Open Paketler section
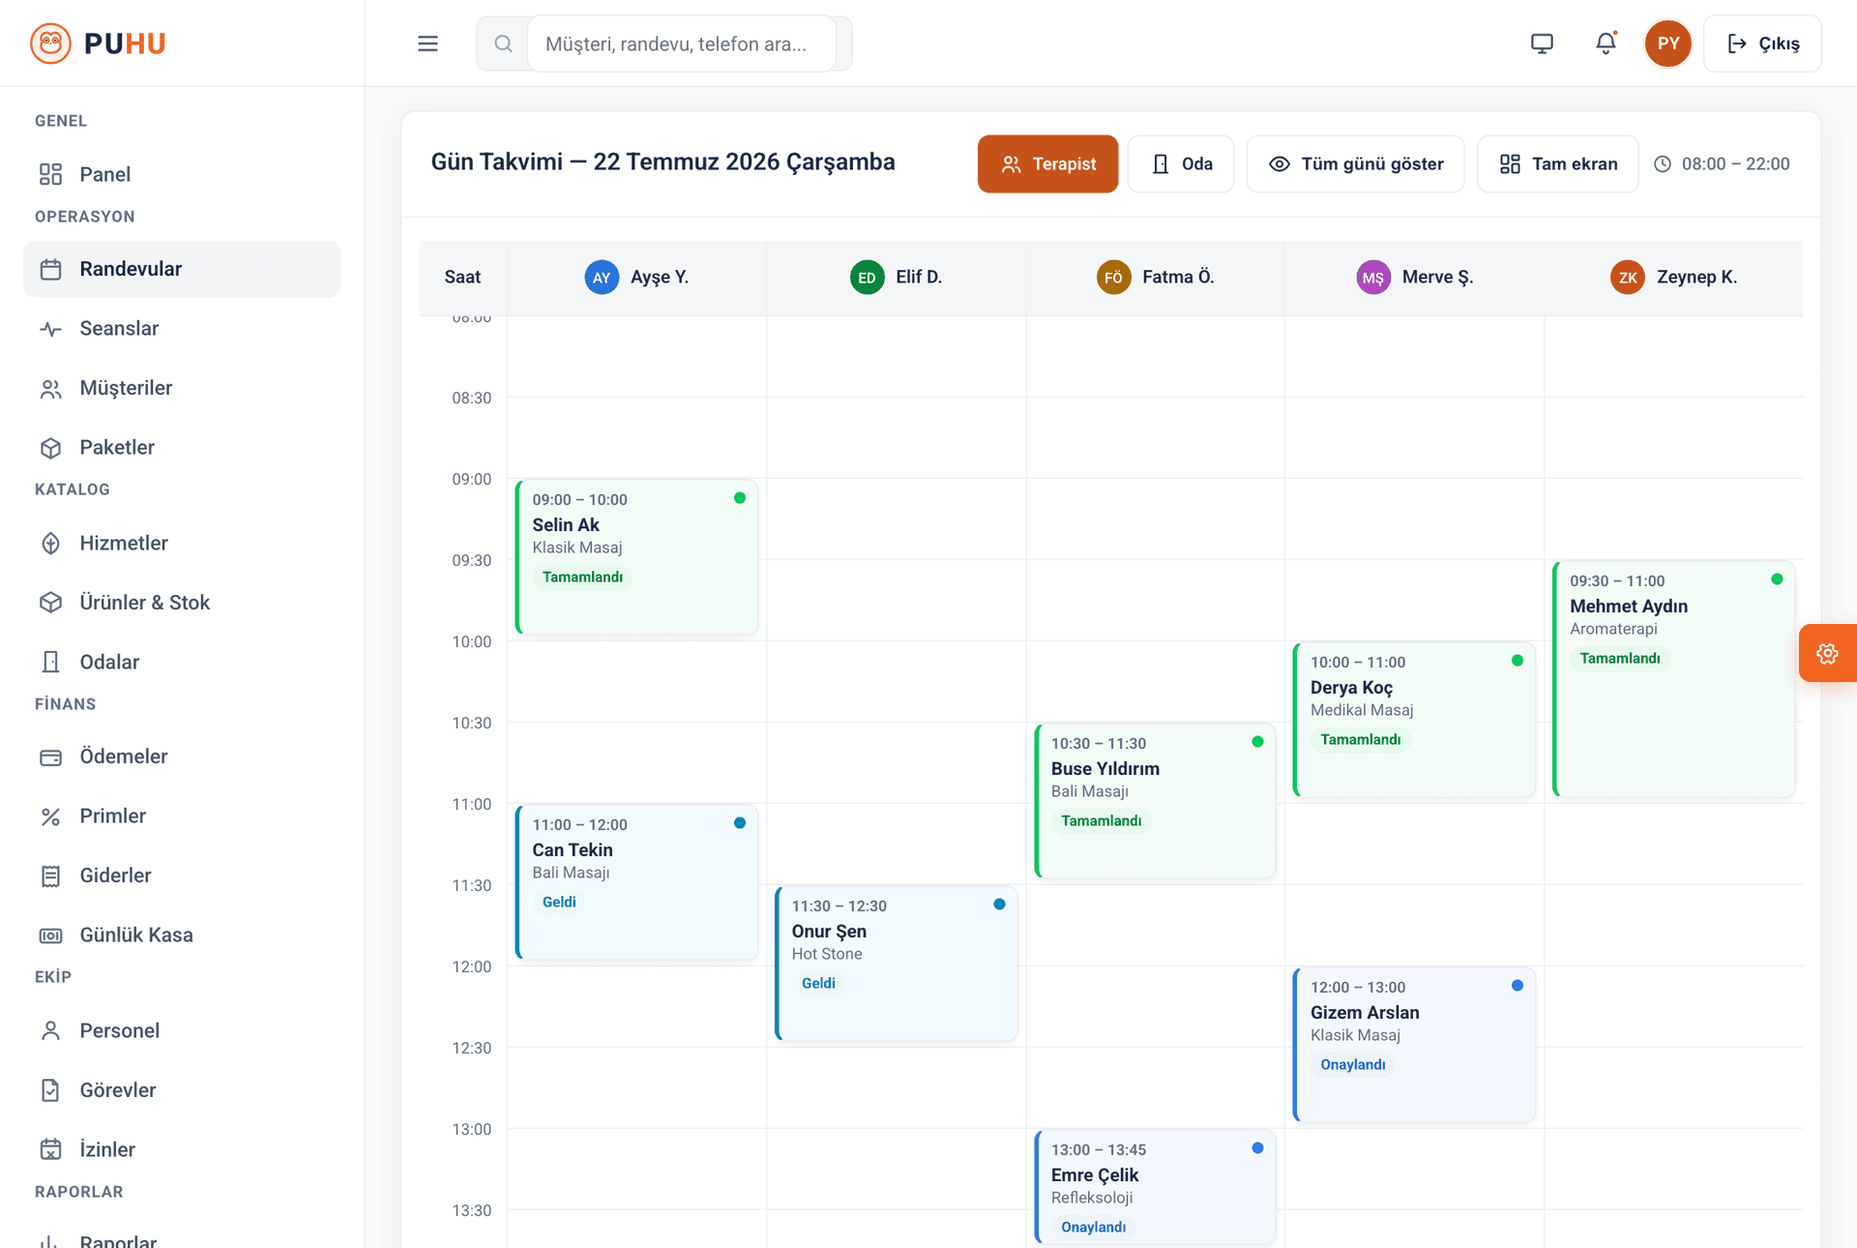Screen dimensions: 1857x1248 point(182,447)
